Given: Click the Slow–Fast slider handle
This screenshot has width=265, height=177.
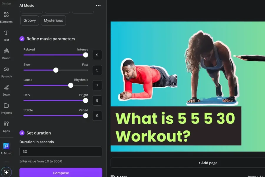Looking at the screenshot, I should click(56, 70).
